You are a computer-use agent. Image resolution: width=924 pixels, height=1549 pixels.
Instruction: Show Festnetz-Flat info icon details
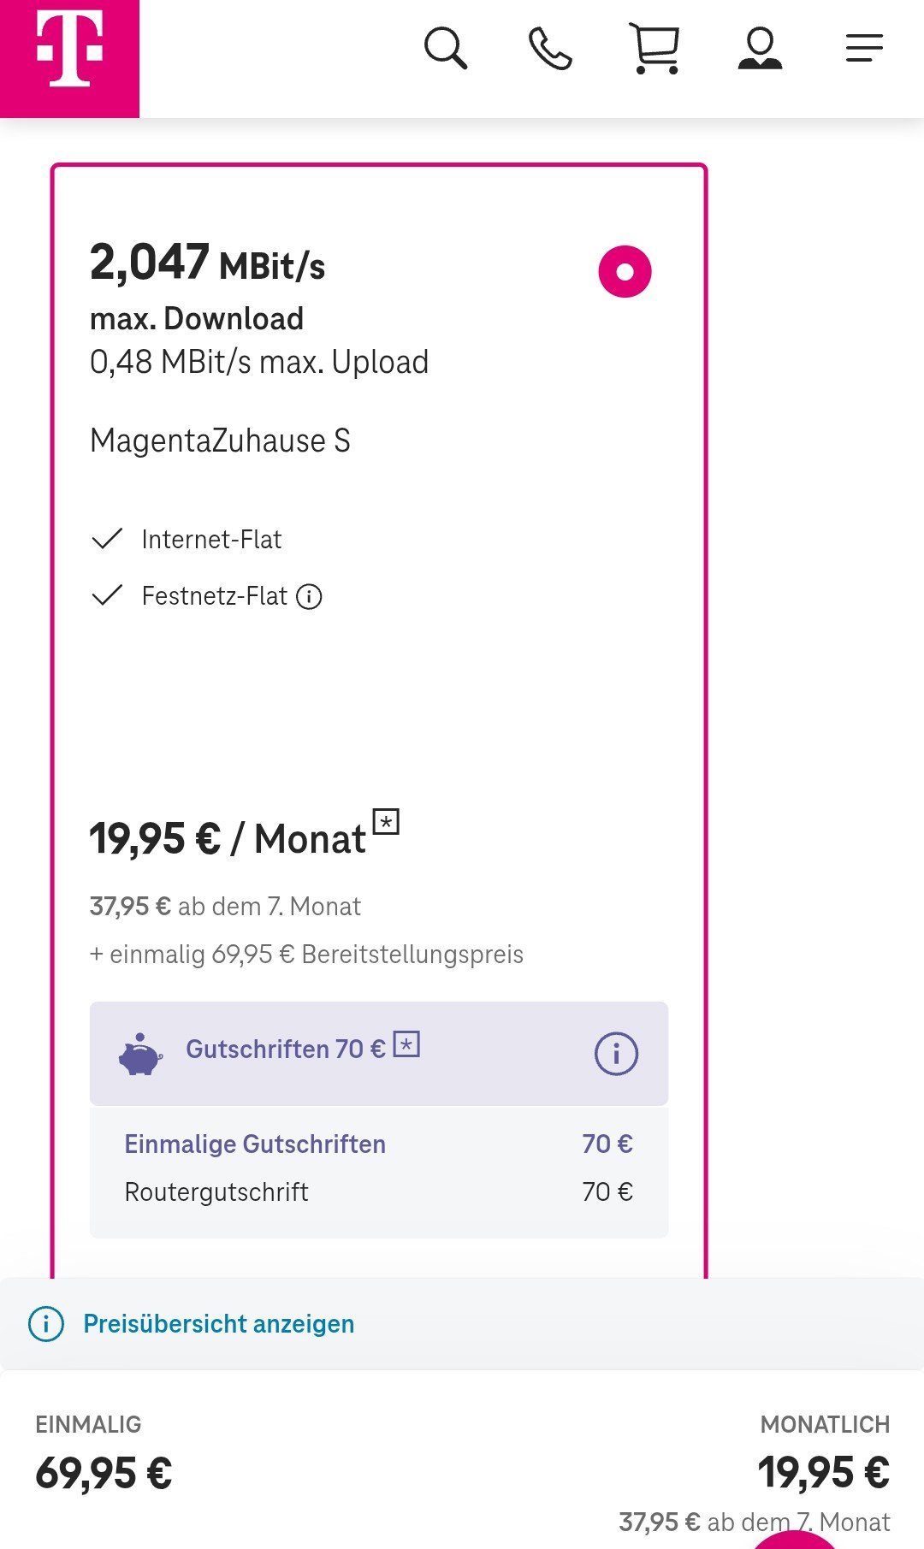309,596
